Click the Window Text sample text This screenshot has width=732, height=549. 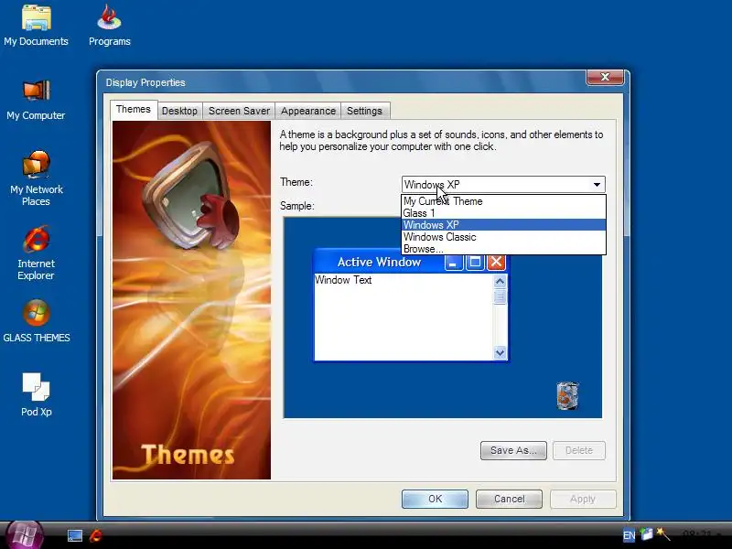pyautogui.click(x=343, y=280)
